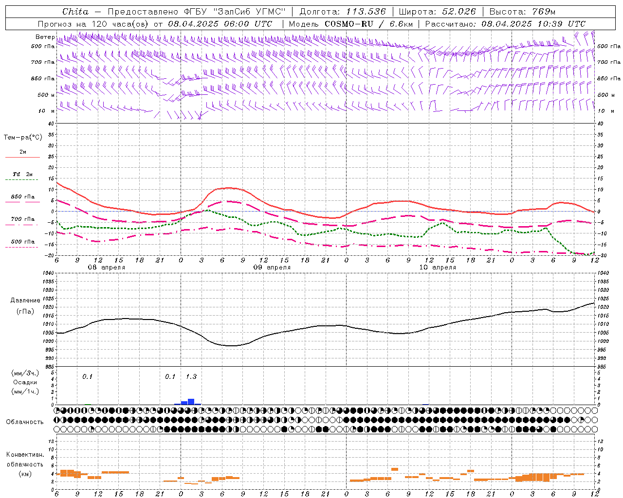
Task: Click the "Долгота: 113.536" longitude value
Action: (x=343, y=12)
